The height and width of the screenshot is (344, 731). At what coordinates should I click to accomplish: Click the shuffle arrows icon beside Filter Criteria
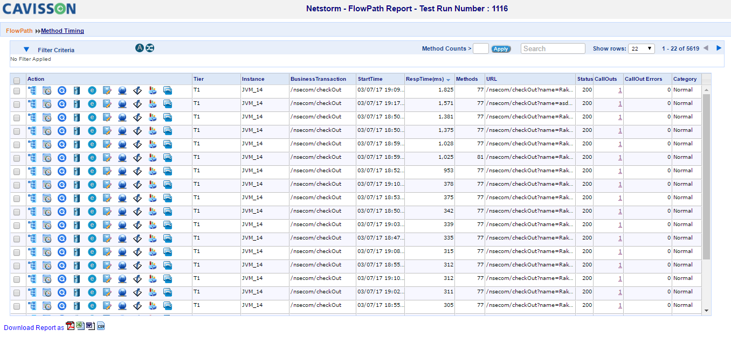(150, 48)
